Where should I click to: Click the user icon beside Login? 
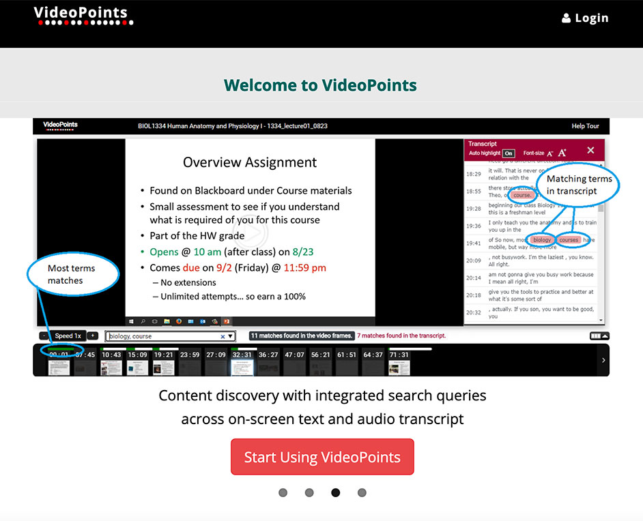pyautogui.click(x=566, y=18)
